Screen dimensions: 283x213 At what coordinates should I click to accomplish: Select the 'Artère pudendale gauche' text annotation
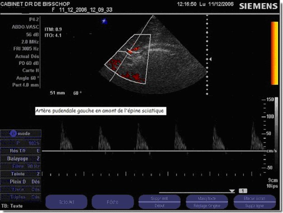(100, 111)
